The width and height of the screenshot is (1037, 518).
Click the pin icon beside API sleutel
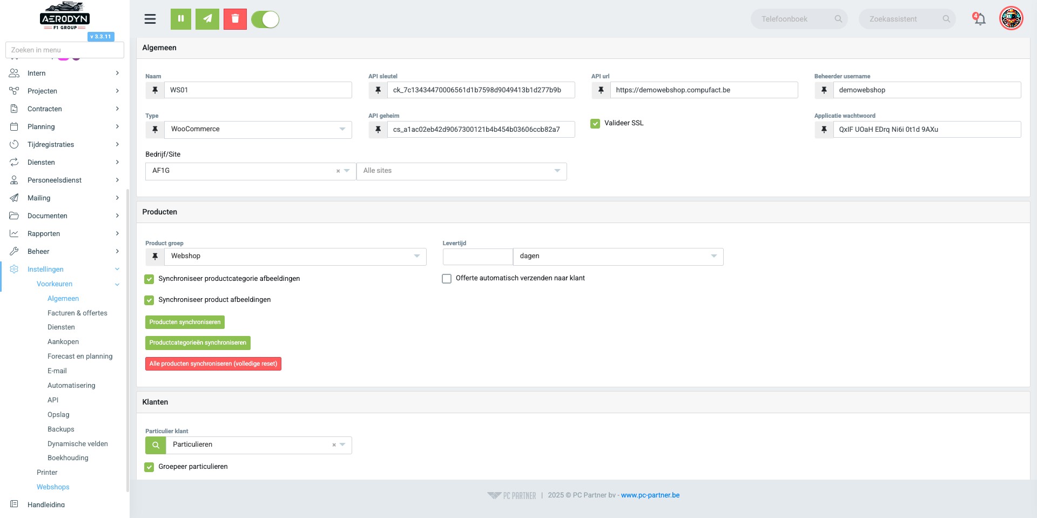pyautogui.click(x=378, y=90)
